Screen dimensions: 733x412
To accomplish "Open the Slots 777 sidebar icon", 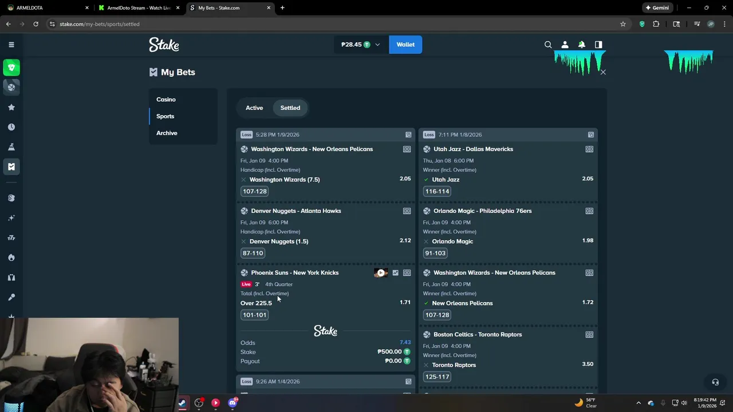I will coord(11,237).
